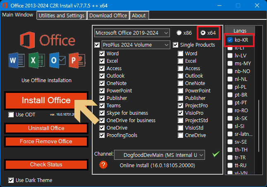Uncheck the ko-KR language

(x=230, y=40)
